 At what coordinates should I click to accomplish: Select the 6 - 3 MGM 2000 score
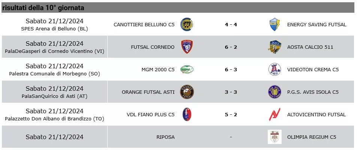click(231, 69)
